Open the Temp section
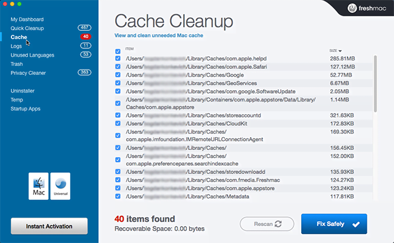The image size is (394, 243). click(x=16, y=100)
